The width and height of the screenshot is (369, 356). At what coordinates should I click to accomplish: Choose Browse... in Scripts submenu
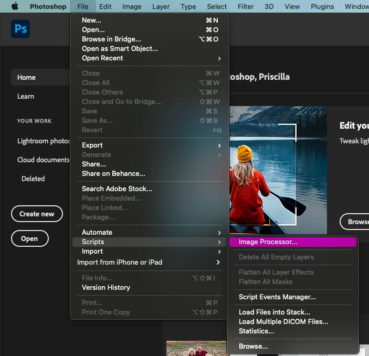pyautogui.click(x=293, y=347)
